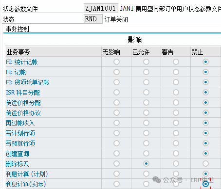Open the 传送价格分配 transaction link

(23, 103)
